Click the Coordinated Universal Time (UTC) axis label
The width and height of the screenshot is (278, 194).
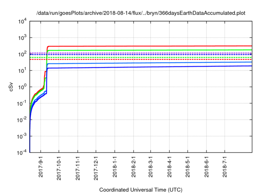point(141,190)
